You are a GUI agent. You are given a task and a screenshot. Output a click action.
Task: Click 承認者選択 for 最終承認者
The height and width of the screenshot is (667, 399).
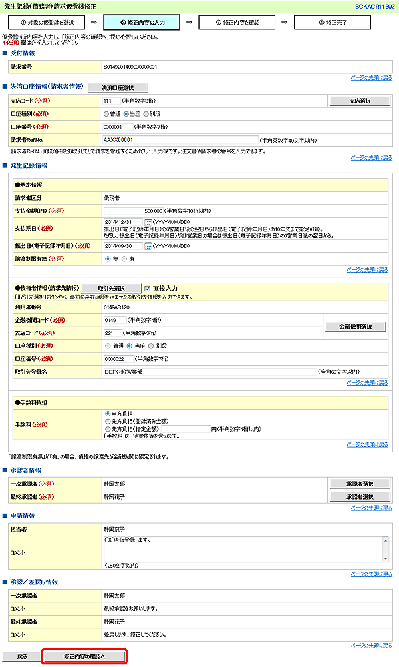[360, 497]
